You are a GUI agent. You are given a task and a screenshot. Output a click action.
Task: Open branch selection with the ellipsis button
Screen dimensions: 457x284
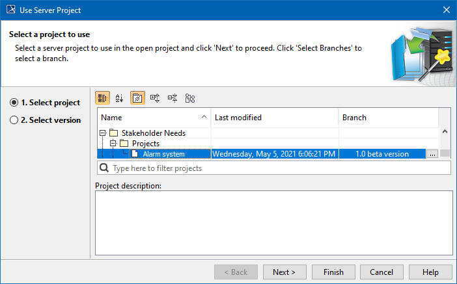point(432,154)
